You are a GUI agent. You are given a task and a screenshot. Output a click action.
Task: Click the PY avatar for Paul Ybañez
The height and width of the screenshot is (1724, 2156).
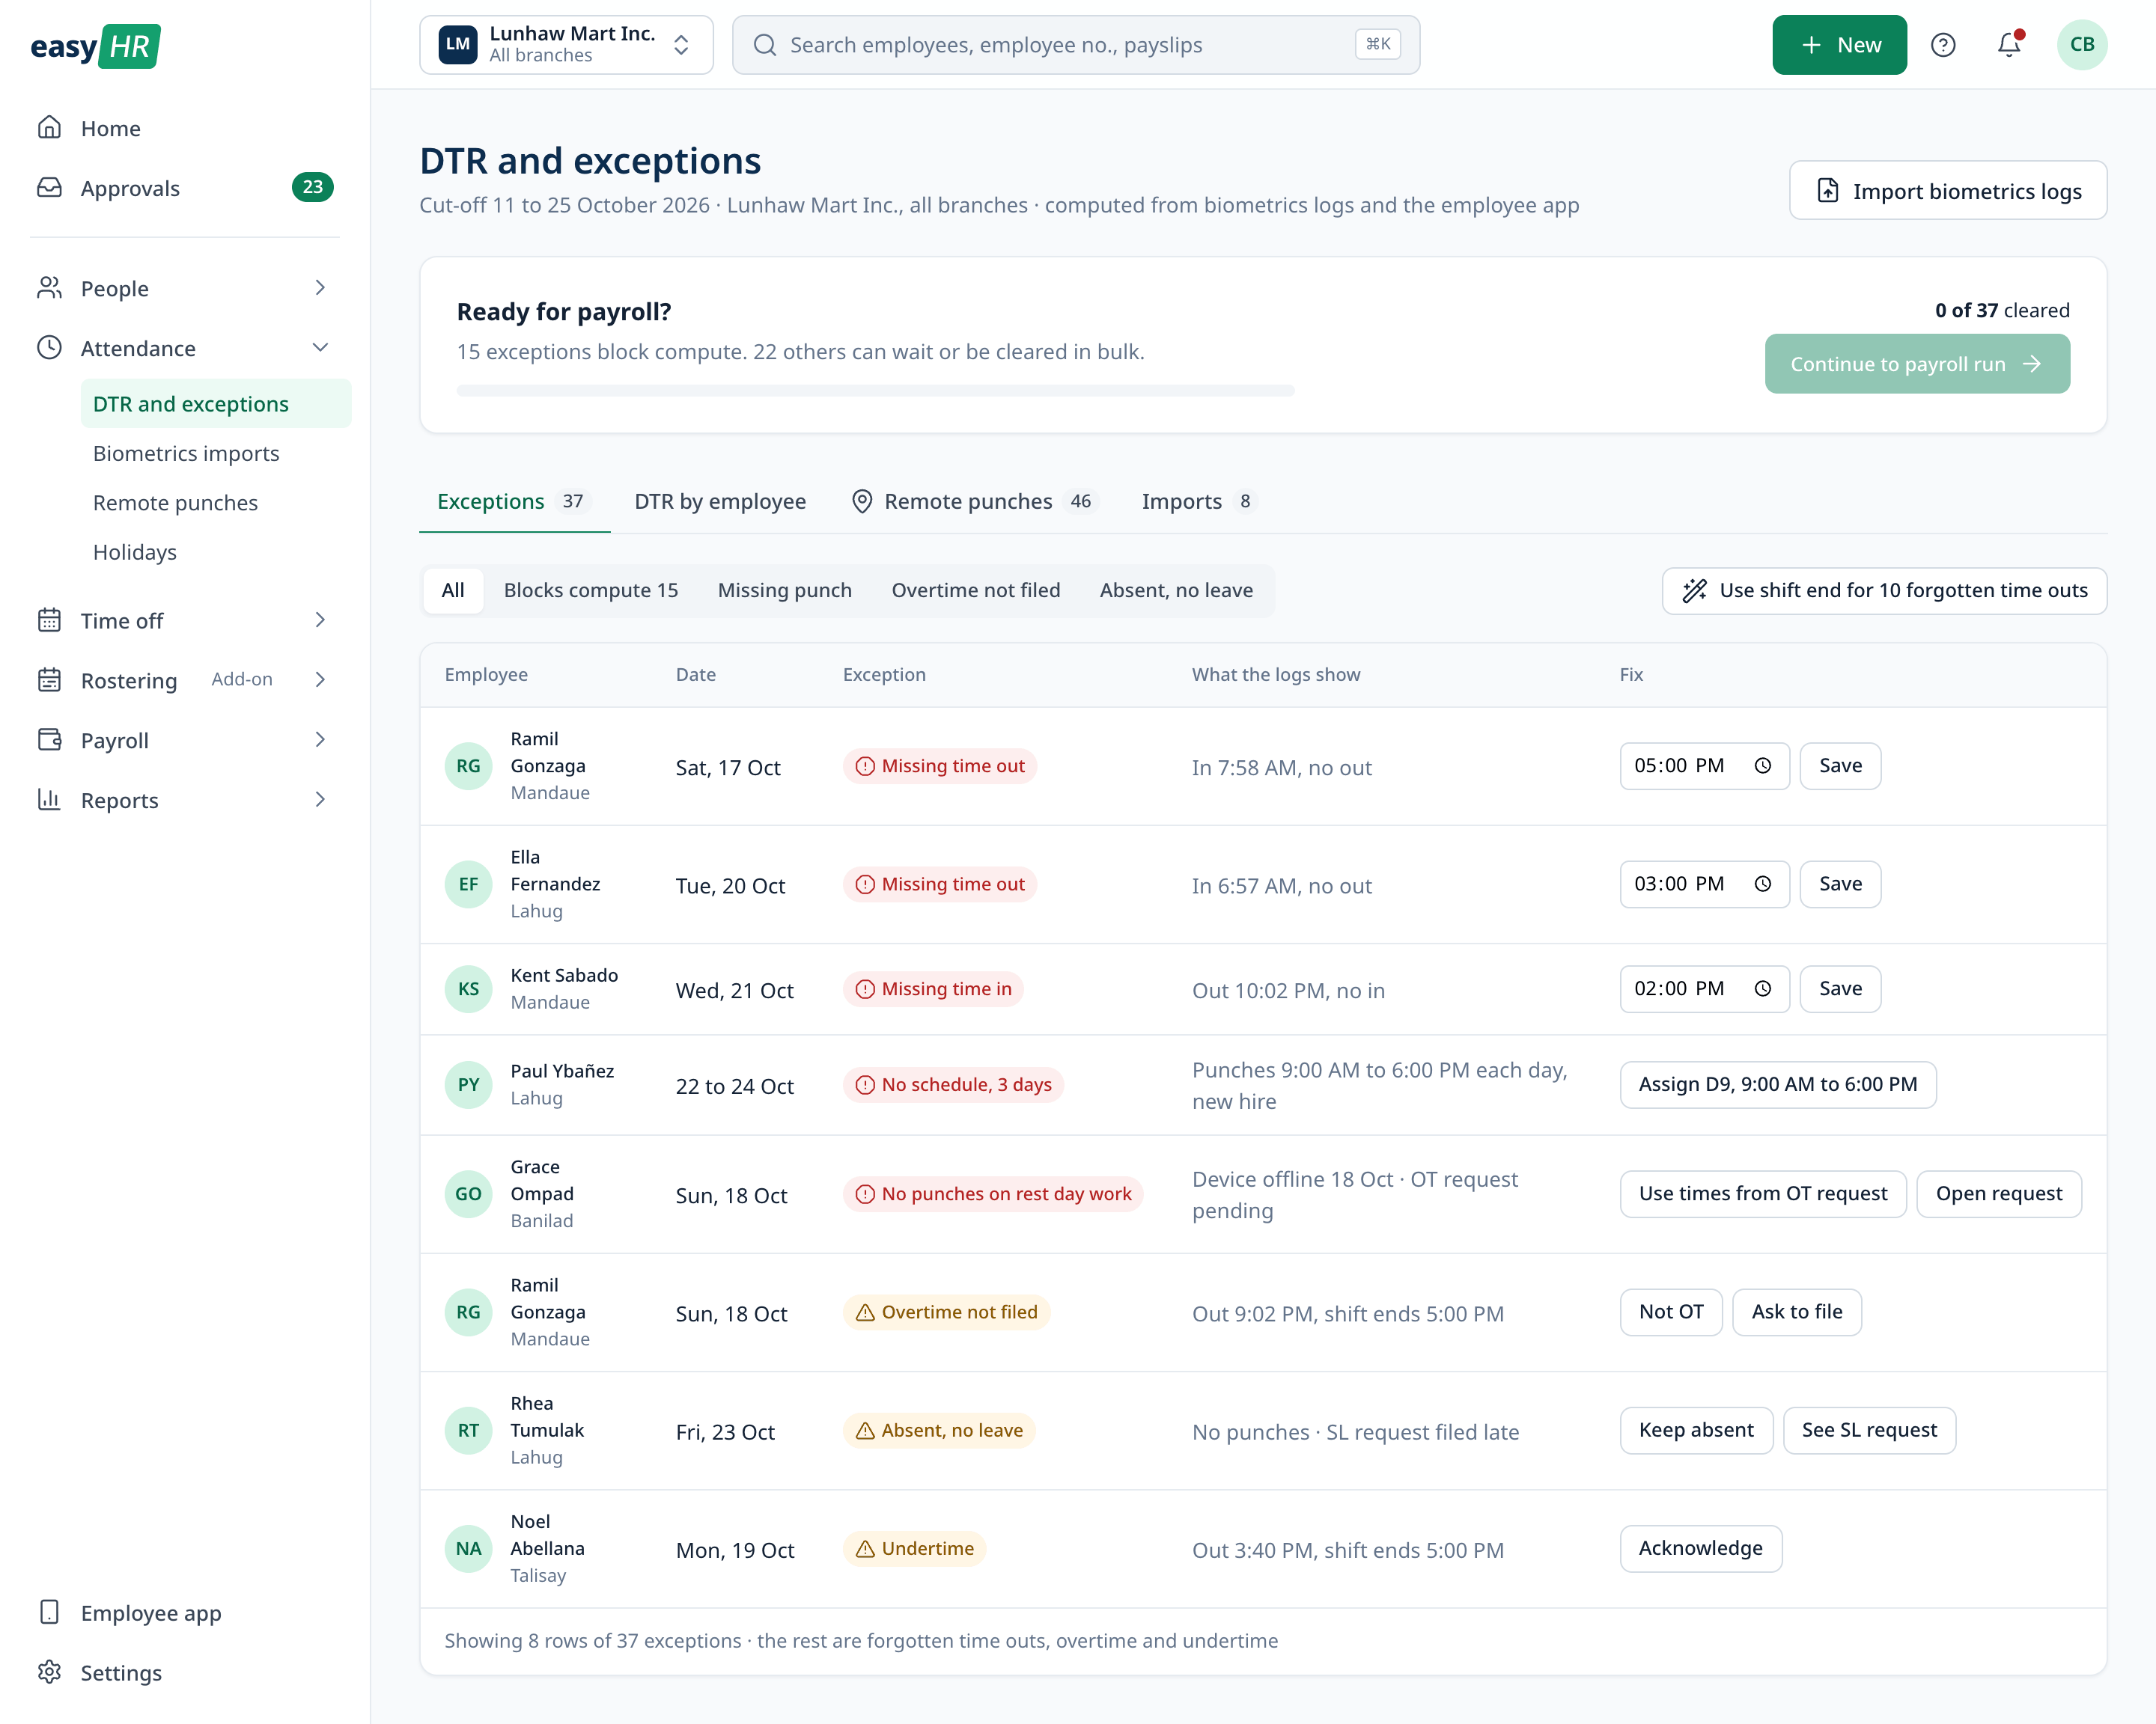coord(468,1084)
